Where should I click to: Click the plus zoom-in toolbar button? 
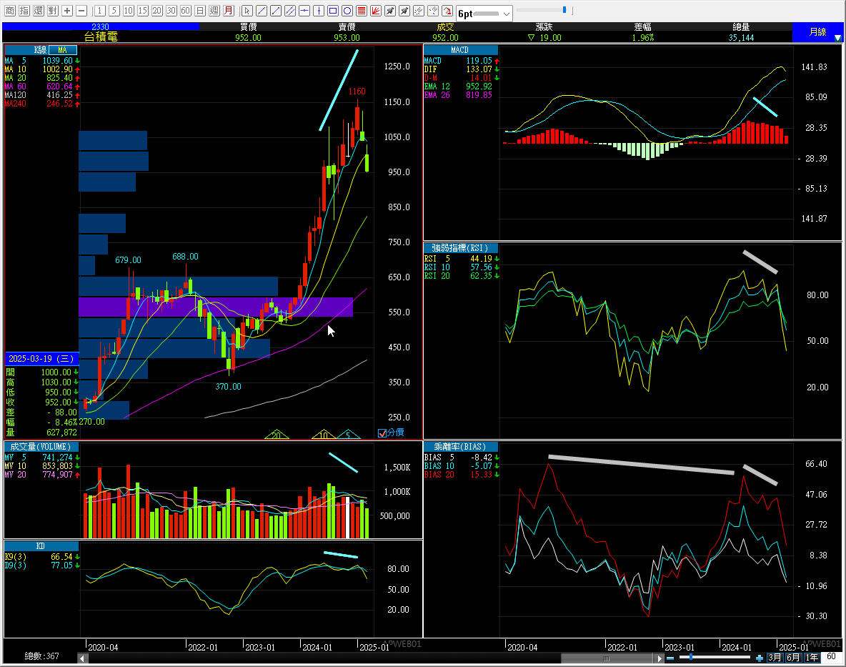click(x=67, y=10)
